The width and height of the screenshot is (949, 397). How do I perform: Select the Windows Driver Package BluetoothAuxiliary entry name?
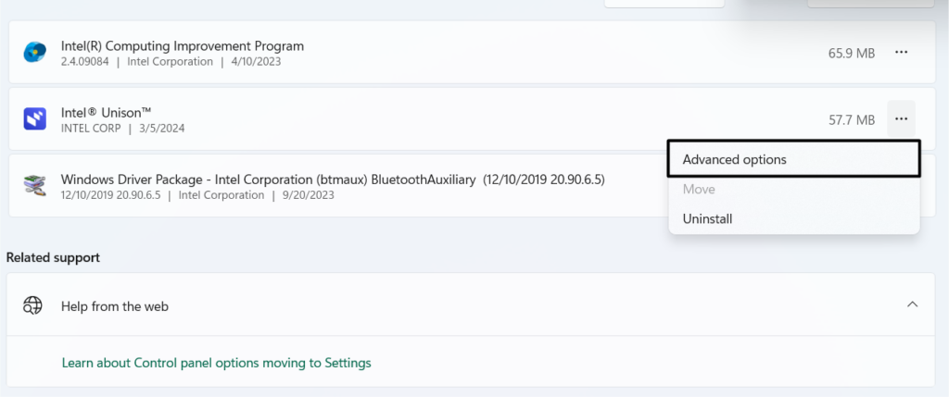pyautogui.click(x=332, y=179)
